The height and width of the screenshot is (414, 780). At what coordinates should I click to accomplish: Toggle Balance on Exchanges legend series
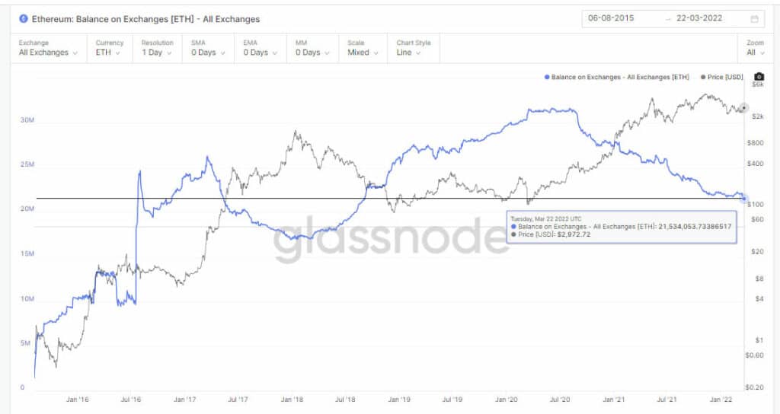[x=617, y=77]
